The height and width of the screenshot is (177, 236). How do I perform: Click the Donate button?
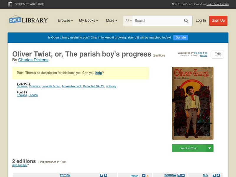(180, 37)
